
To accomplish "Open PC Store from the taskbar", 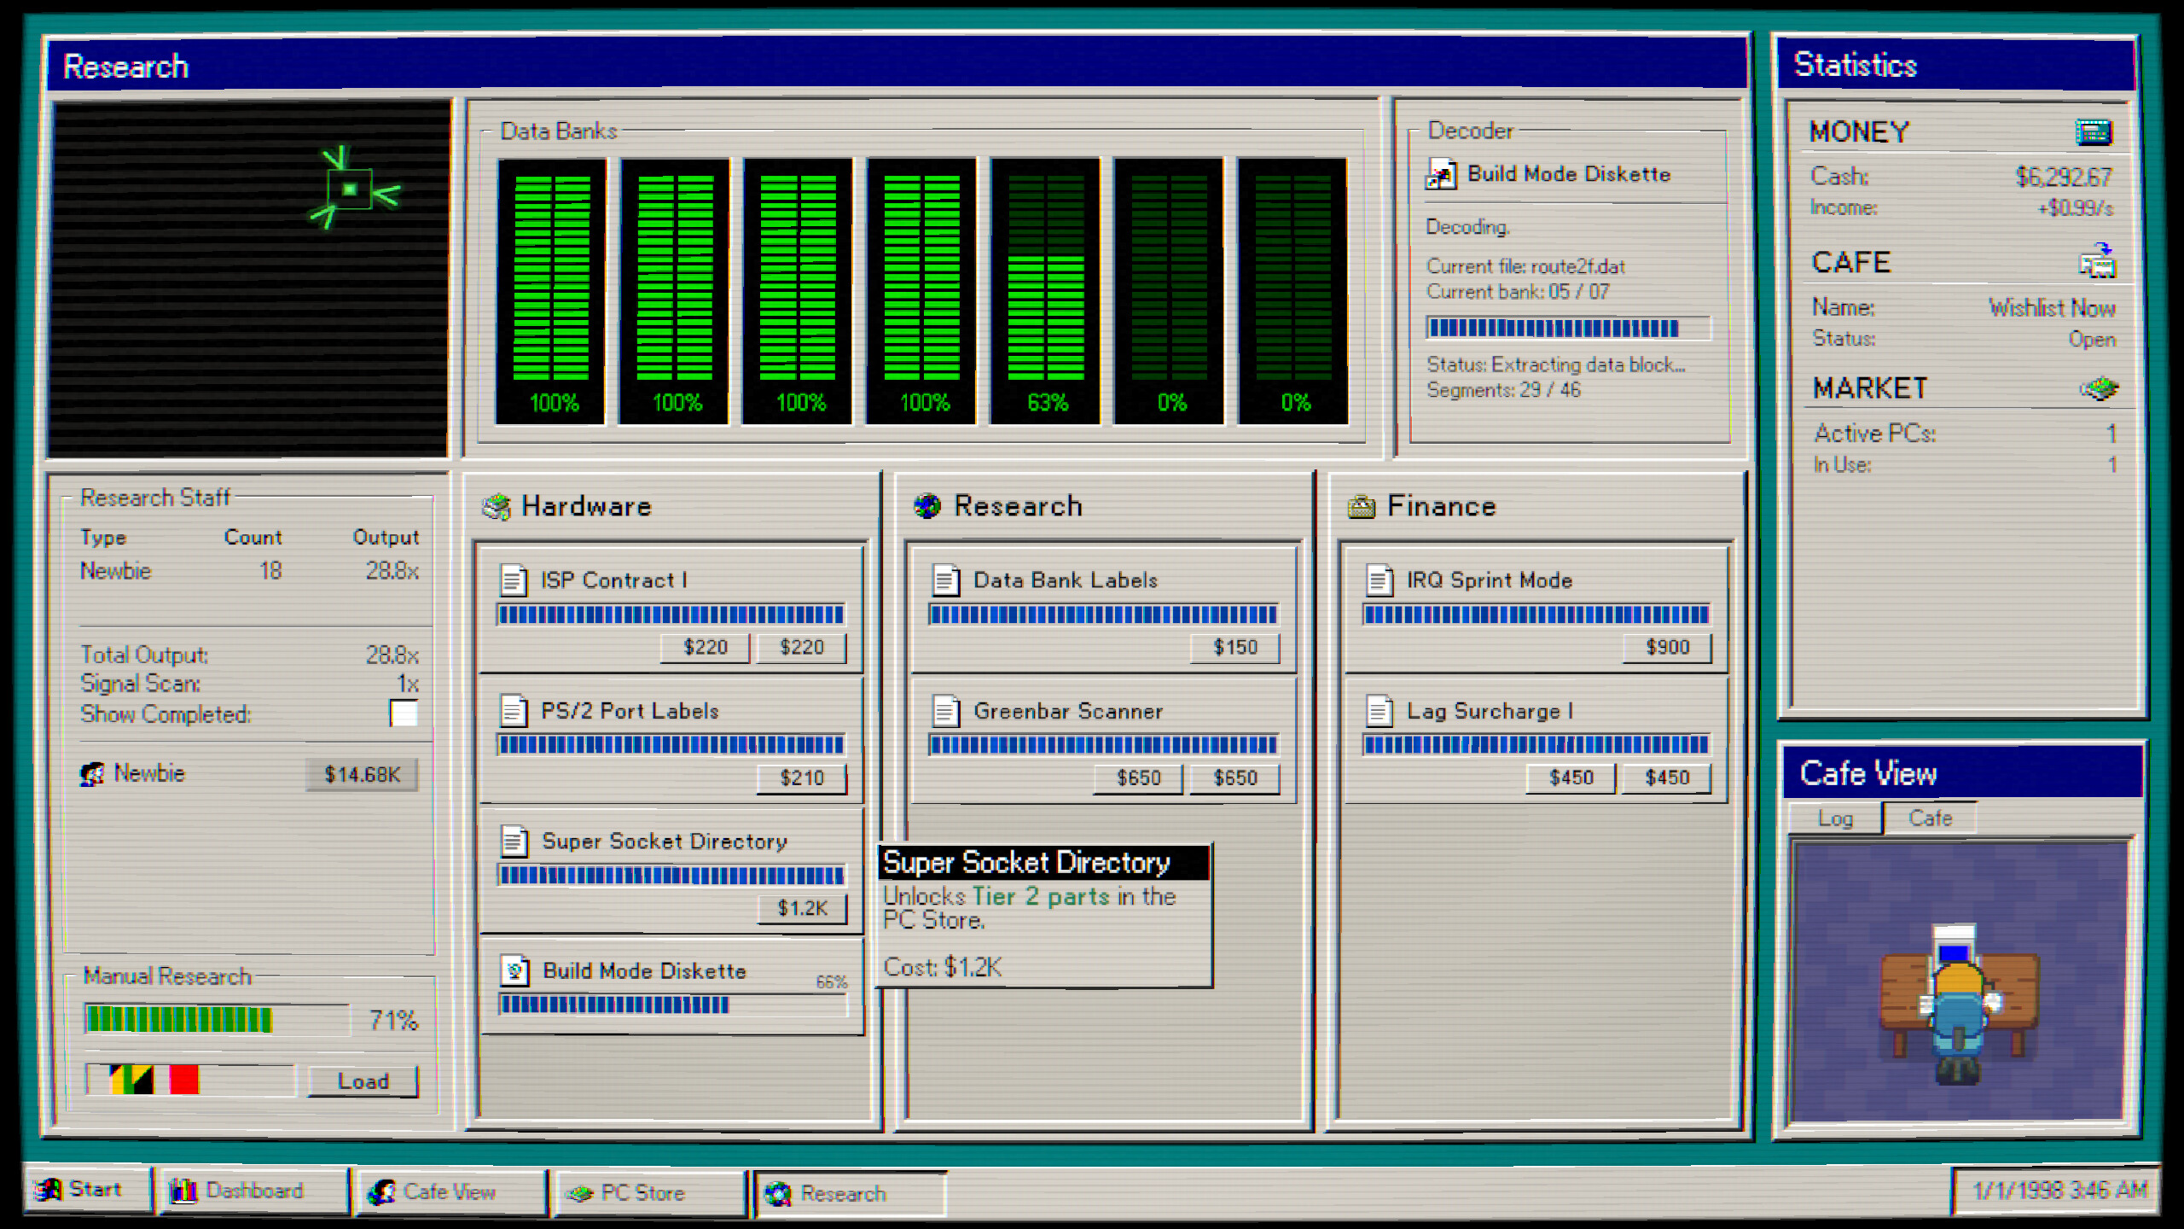I will [649, 1192].
